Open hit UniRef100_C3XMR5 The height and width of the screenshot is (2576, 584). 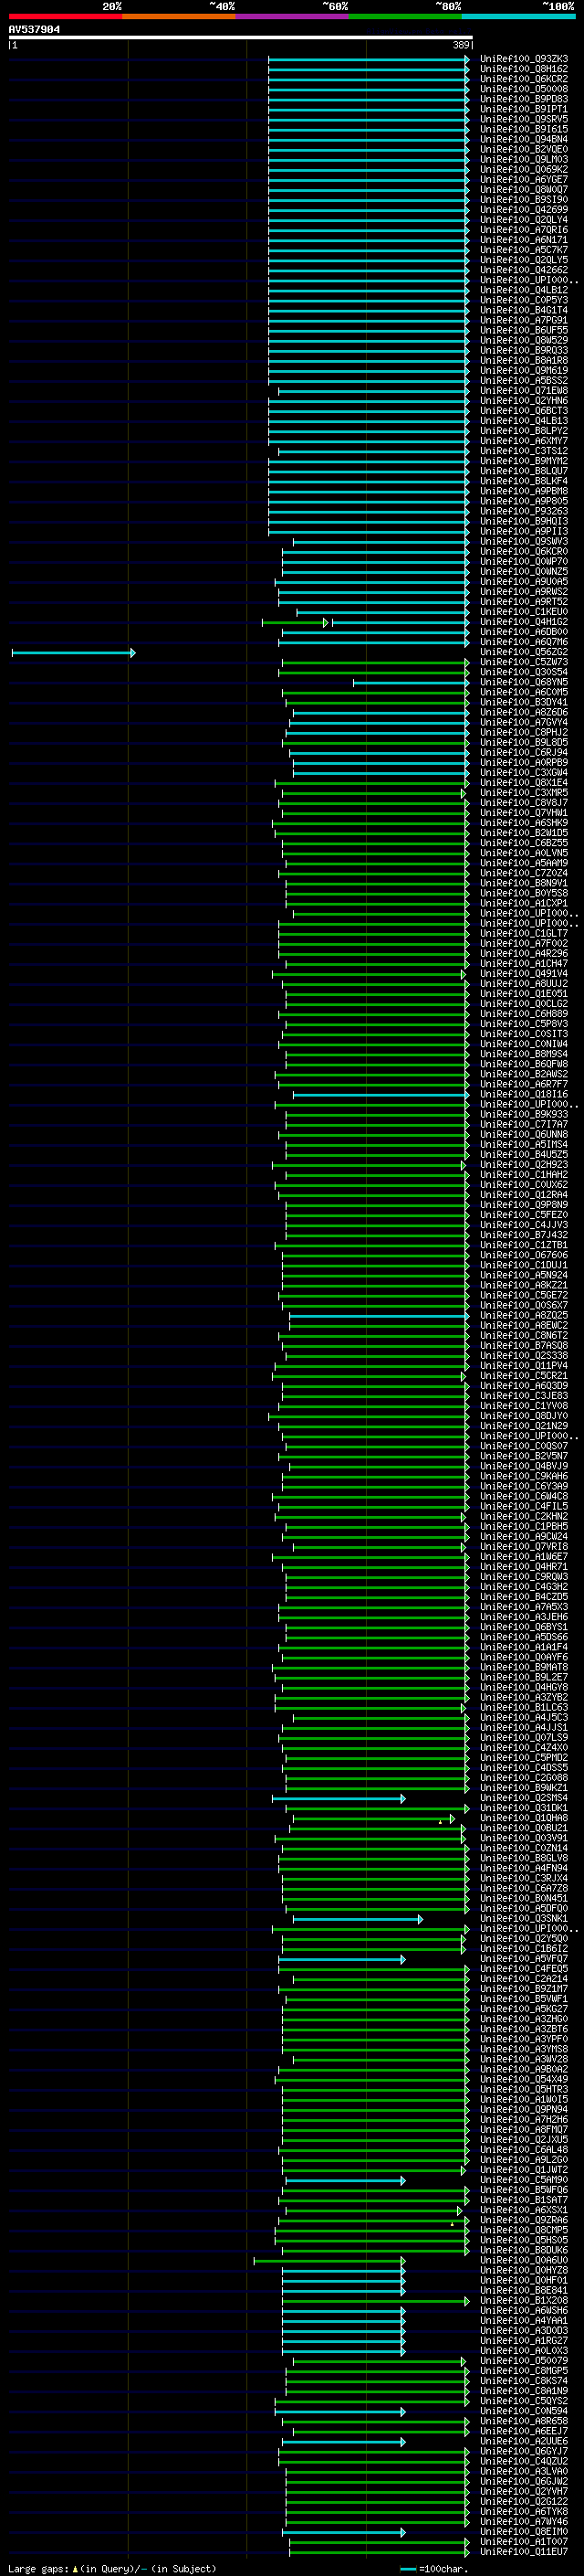524,793
